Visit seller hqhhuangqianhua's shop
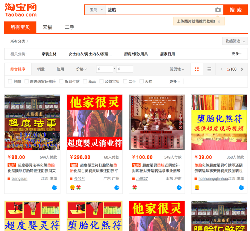 coord(213,178)
